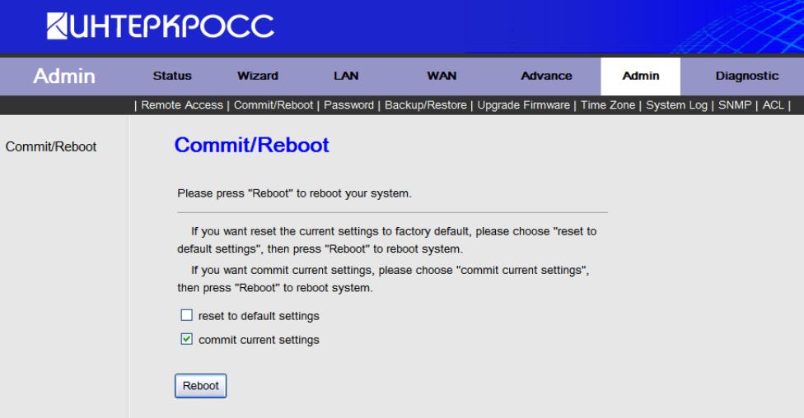This screenshot has width=804, height=418.
Task: Select Commit/Reboot in left sidebar
Action: 51,146
